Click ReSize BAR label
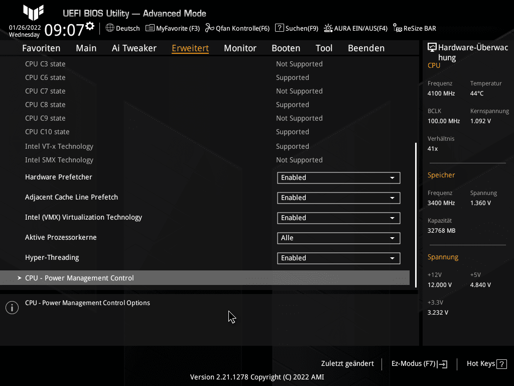The height and width of the screenshot is (386, 514). pos(420,28)
